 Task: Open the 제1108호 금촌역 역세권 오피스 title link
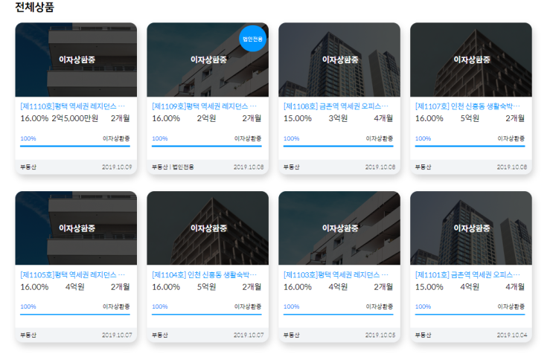(336, 106)
